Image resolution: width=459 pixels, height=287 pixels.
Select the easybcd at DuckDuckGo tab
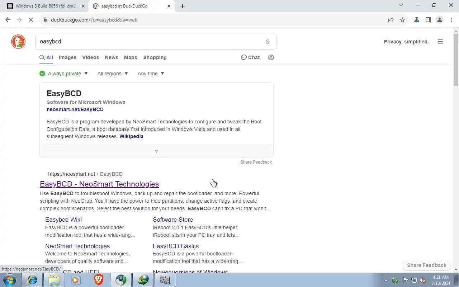click(131, 6)
